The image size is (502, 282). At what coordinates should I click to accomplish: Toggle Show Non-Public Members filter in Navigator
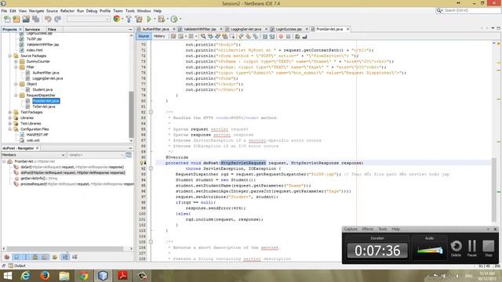[x=35, y=257]
